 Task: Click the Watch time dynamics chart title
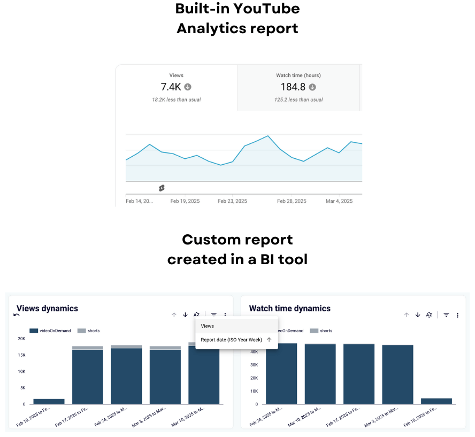tap(289, 308)
